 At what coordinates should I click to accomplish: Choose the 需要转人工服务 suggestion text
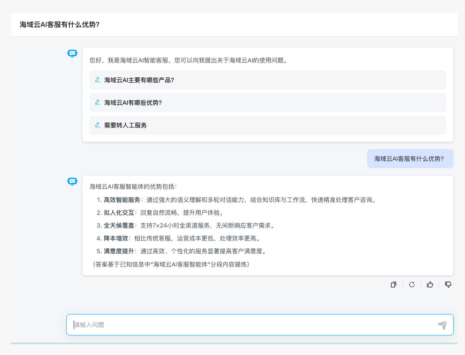tap(125, 125)
